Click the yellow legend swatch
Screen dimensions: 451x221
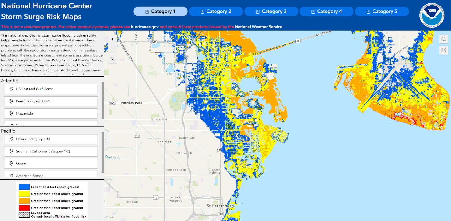(x=24, y=194)
